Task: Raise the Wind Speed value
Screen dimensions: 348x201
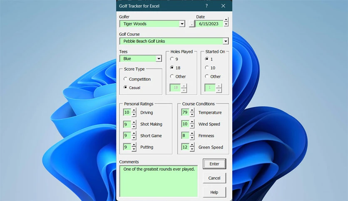Action: pos(192,122)
